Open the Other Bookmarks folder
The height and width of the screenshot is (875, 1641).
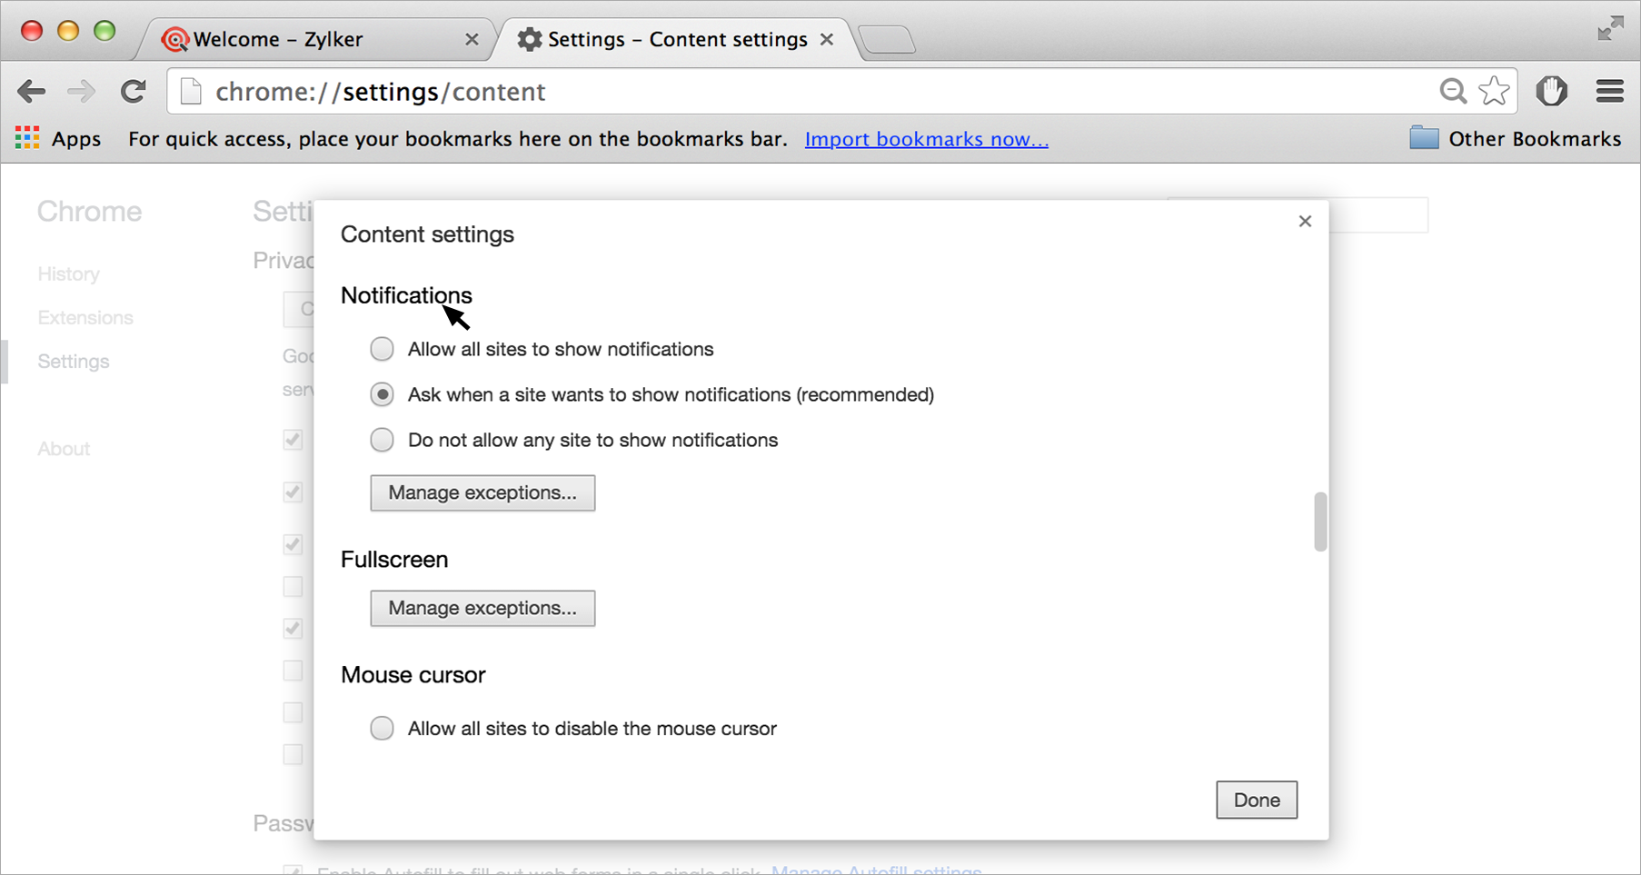click(x=1515, y=139)
